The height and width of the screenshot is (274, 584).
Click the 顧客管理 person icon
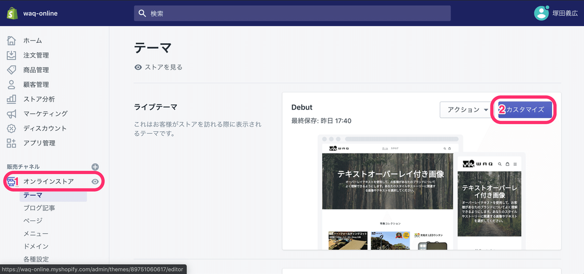[12, 84]
